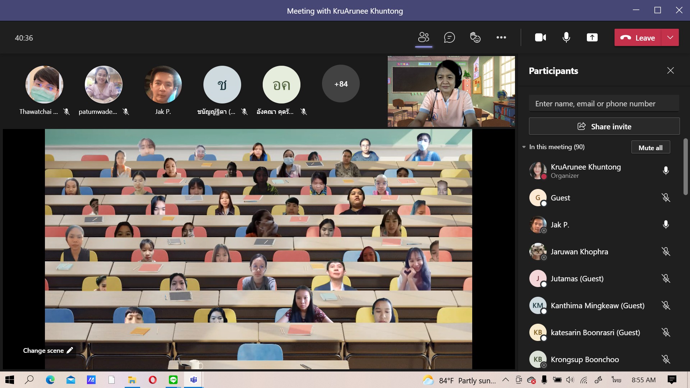Screen dimensions: 690x388
Task: Select patumwade's avatar in the top row
Action: (103, 84)
